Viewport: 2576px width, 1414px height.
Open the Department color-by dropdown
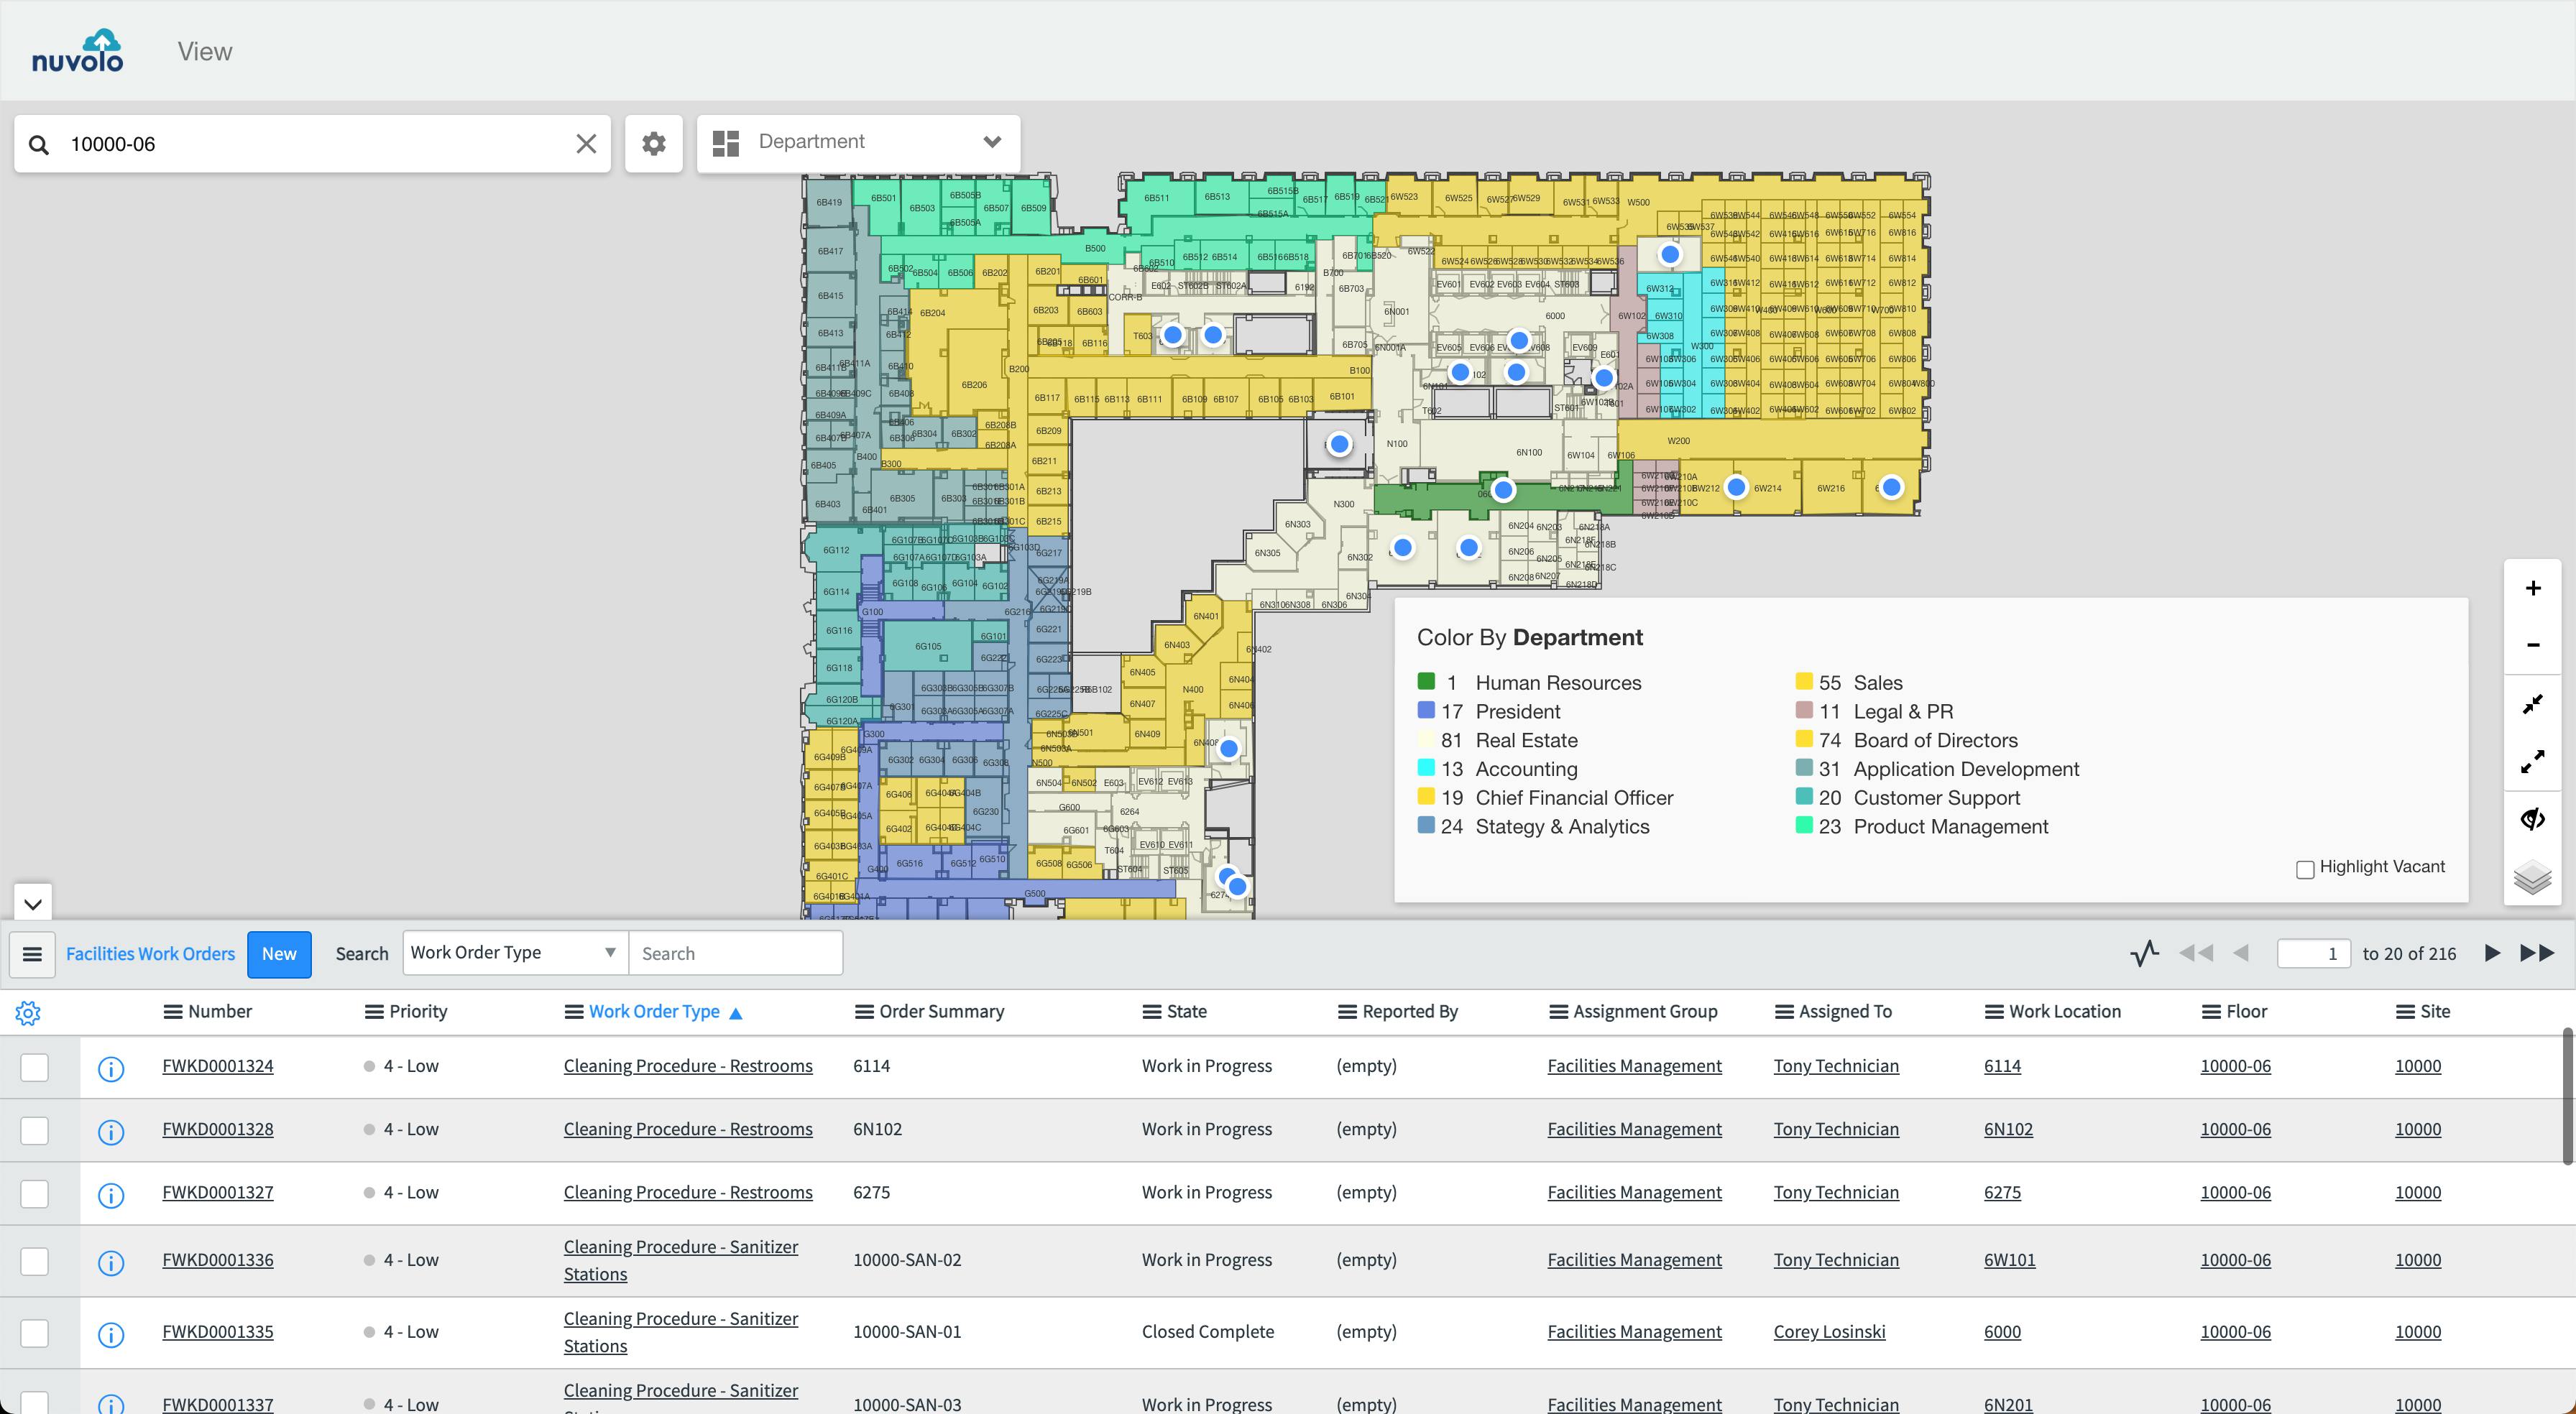[858, 143]
